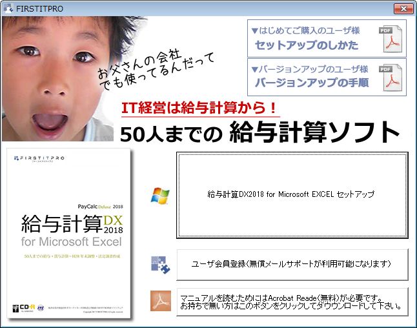This screenshot has width=417, height=328.
Task: Open the セットアップのしかた PDF guide
Action: click(x=327, y=38)
